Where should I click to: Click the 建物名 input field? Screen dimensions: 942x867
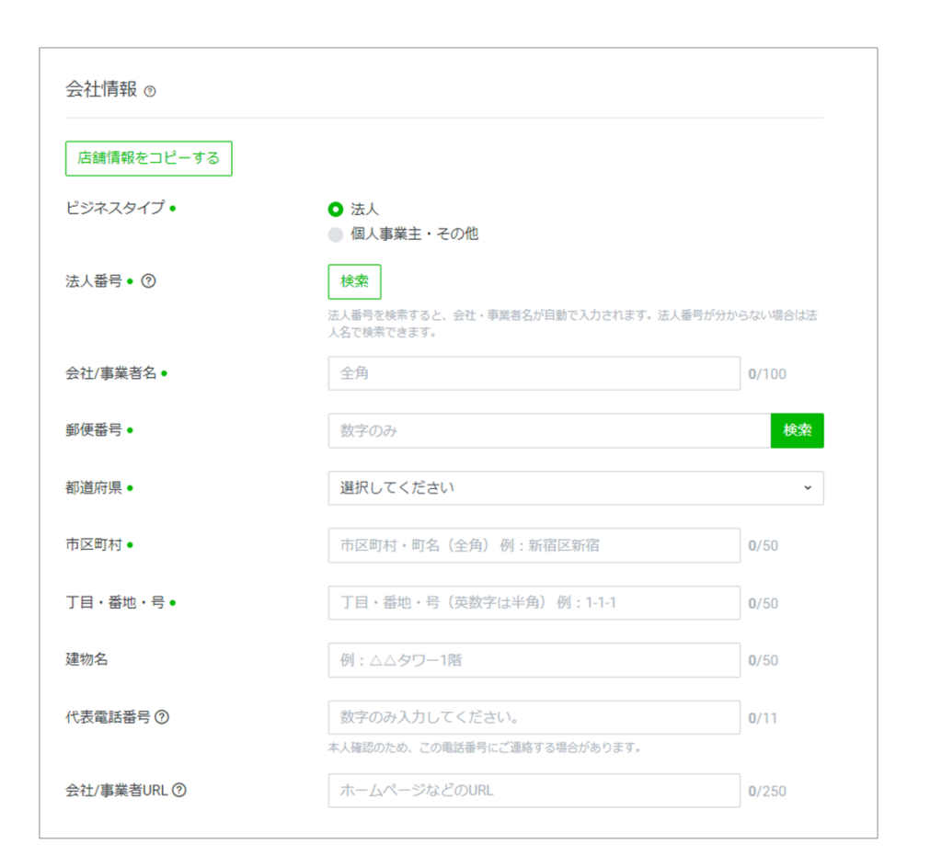coord(534,660)
